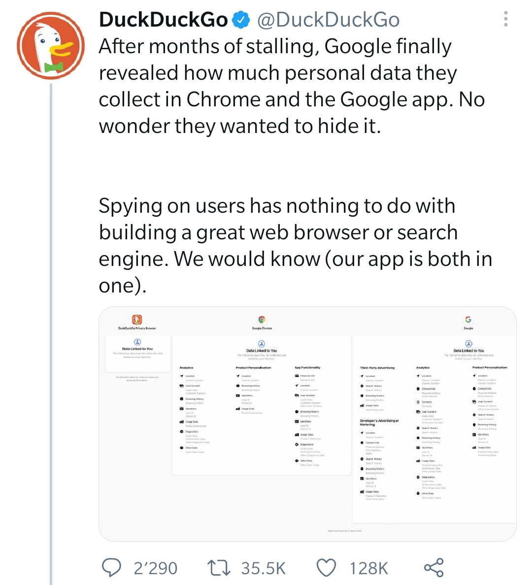Visit the @DuckDuckGo handle link

(328, 20)
